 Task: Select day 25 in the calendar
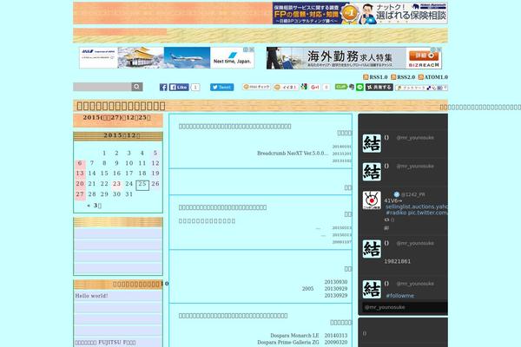pyautogui.click(x=142, y=184)
